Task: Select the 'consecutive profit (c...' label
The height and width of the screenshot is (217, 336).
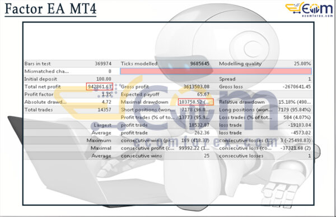Action: click(x=148, y=148)
